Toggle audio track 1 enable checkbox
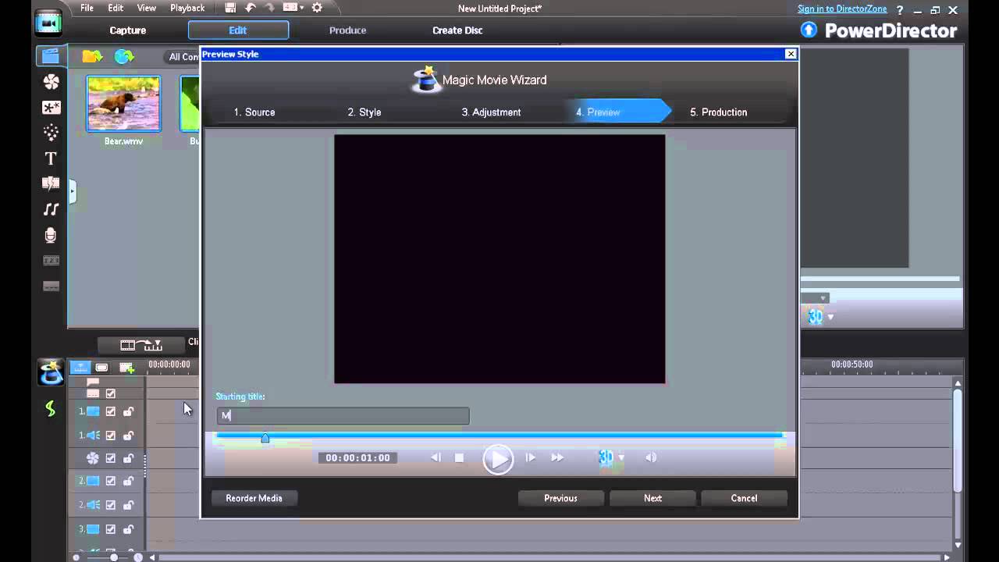Image resolution: width=999 pixels, height=562 pixels. click(111, 436)
